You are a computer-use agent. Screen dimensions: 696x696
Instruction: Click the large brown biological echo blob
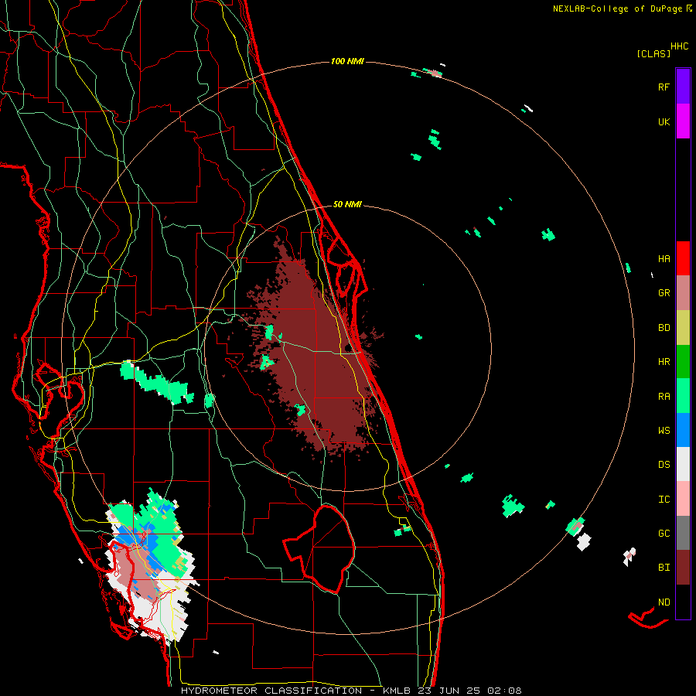click(313, 350)
